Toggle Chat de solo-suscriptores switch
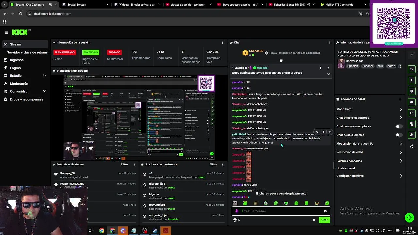 [x=399, y=126]
